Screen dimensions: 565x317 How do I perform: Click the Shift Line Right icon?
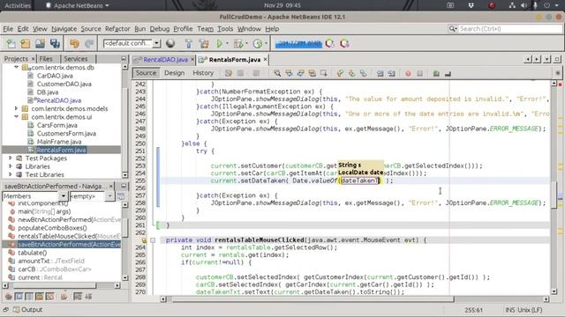pos(392,73)
